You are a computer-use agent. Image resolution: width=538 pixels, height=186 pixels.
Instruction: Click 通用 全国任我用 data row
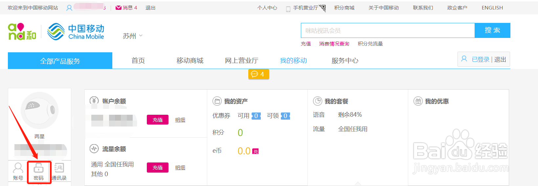pyautogui.click(x=112, y=164)
